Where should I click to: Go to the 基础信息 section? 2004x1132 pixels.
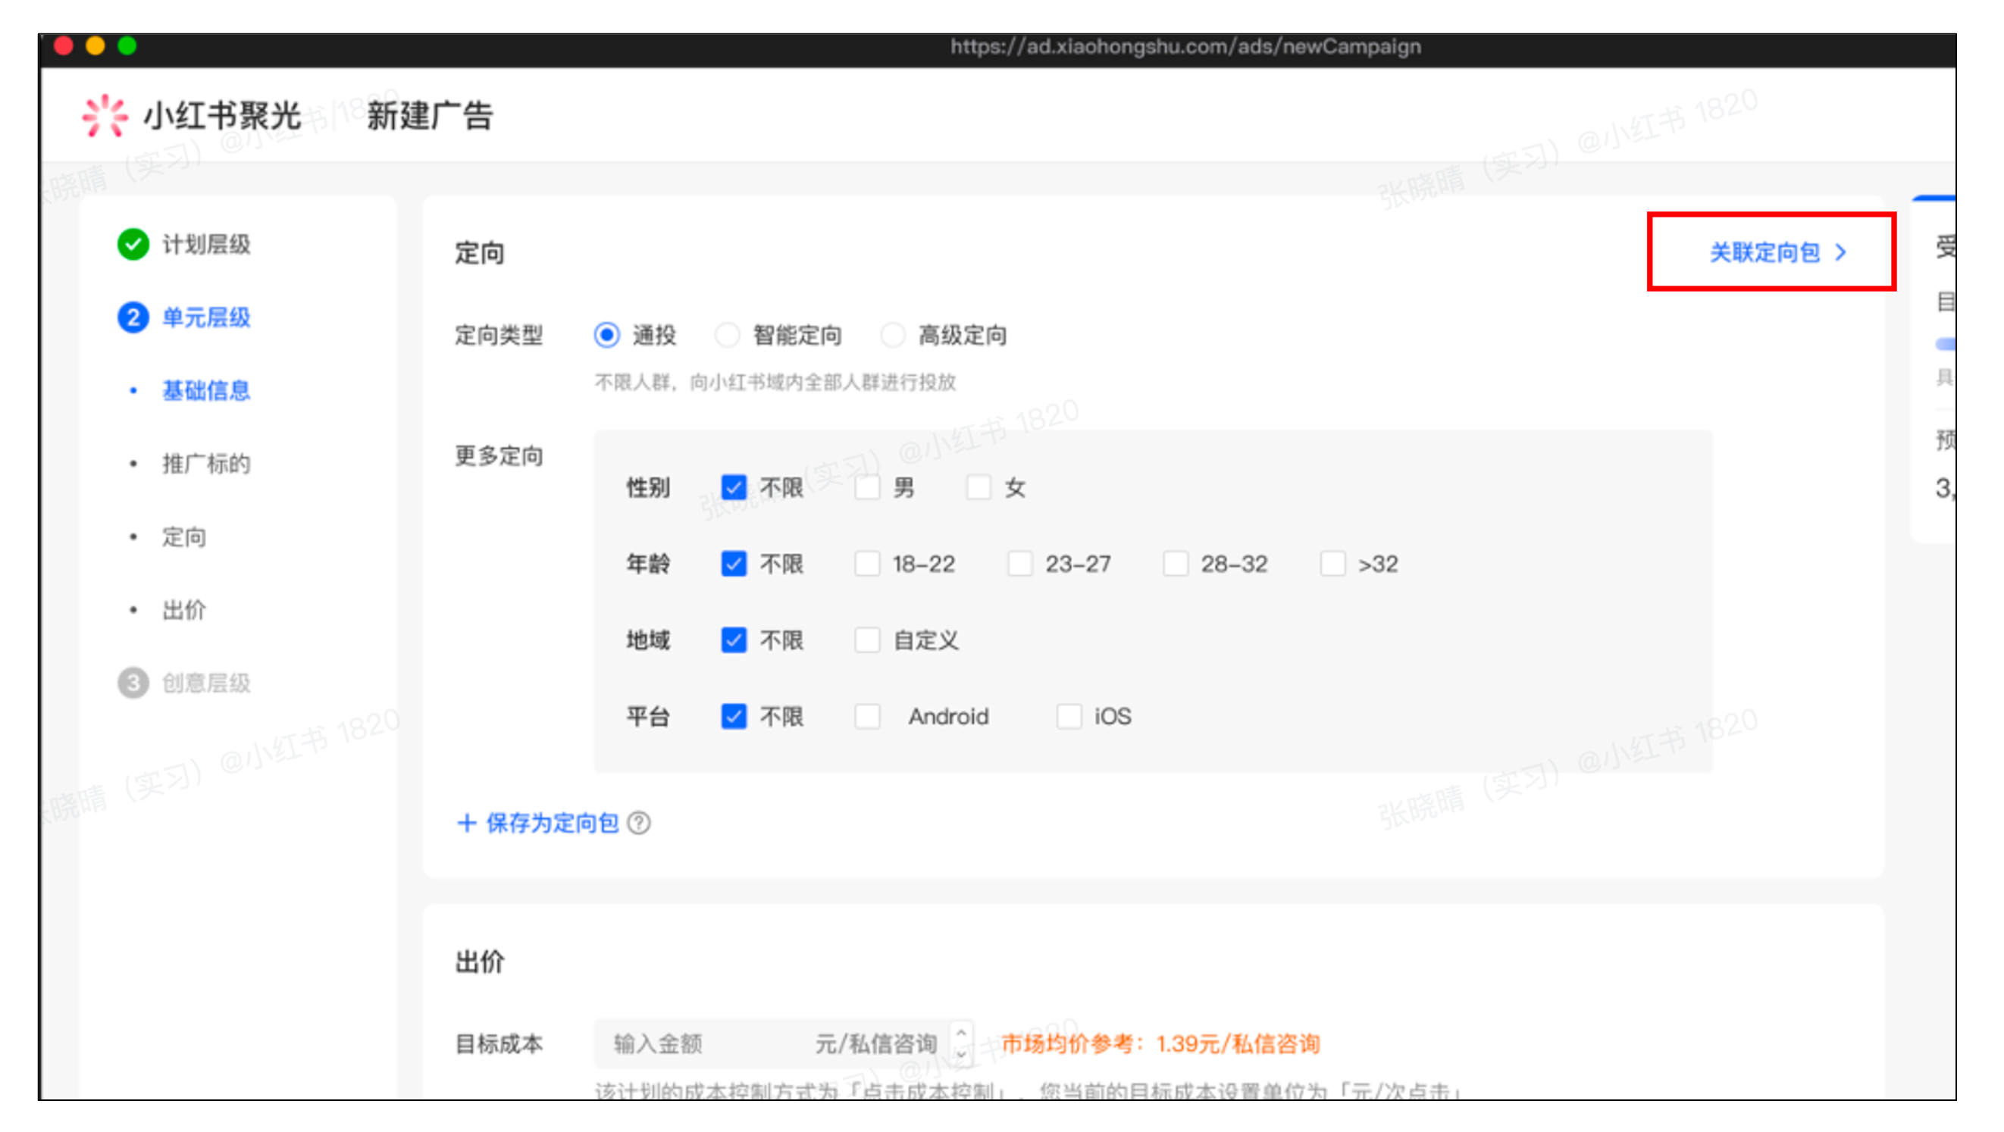206,390
